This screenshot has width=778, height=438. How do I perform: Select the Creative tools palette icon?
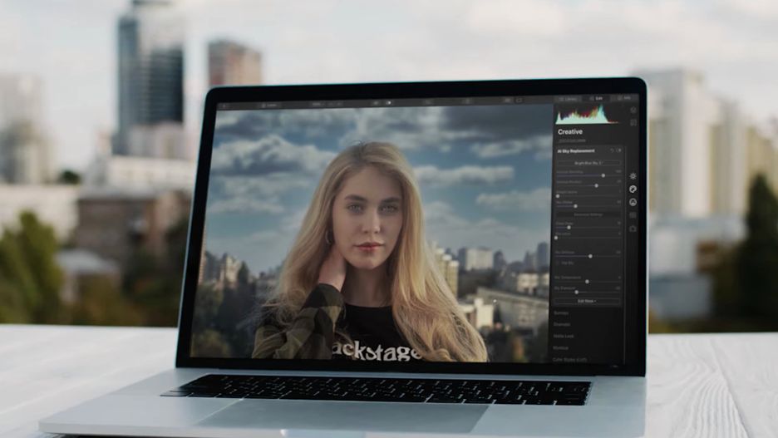[633, 189]
